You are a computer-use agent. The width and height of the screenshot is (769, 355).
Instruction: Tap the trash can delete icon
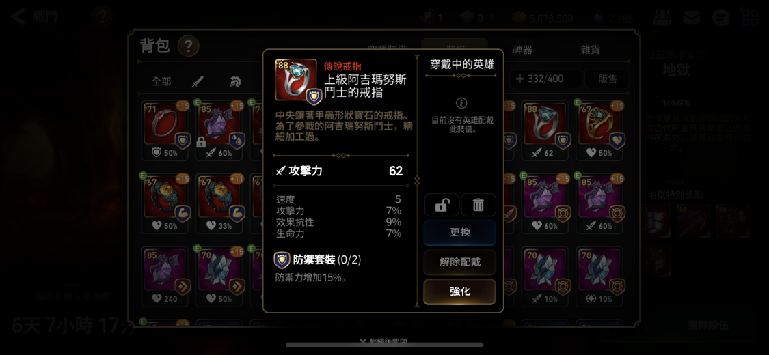pos(478,205)
